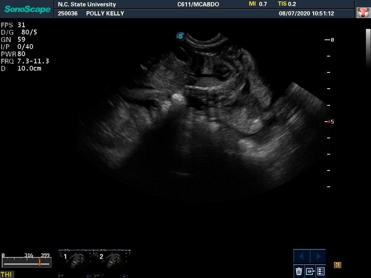371x278 pixels.
Task: Click the cine frame slider bar
Action: point(26,264)
